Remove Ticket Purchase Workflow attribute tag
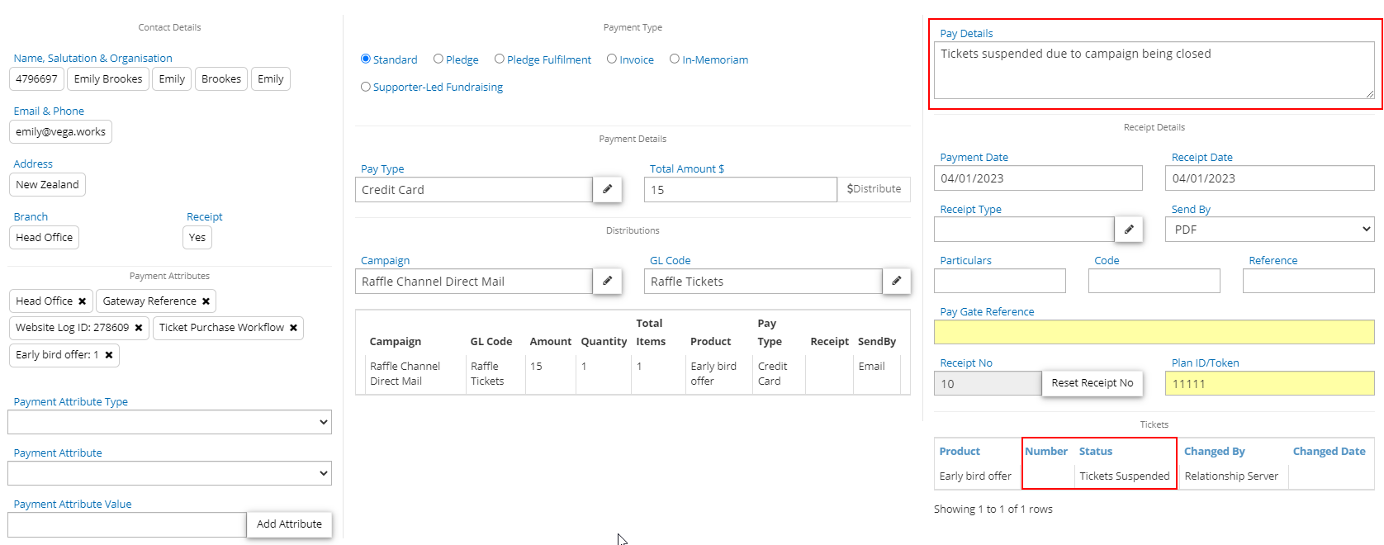Screen dimensions: 1384x545 pos(293,328)
